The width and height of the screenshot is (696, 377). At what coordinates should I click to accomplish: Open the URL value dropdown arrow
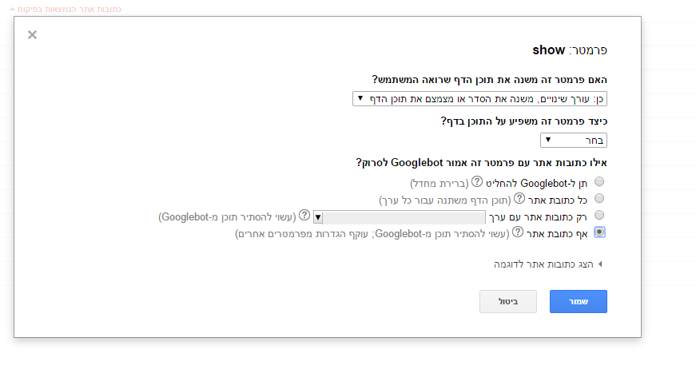[x=318, y=217]
